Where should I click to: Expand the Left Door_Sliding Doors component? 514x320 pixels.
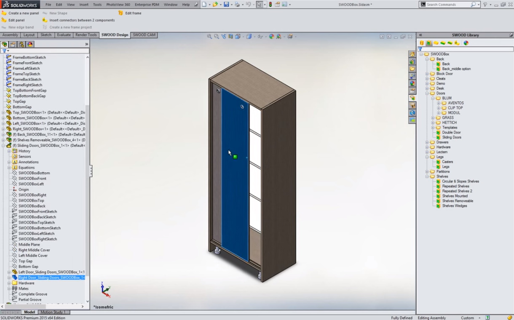pyautogui.click(x=9, y=272)
